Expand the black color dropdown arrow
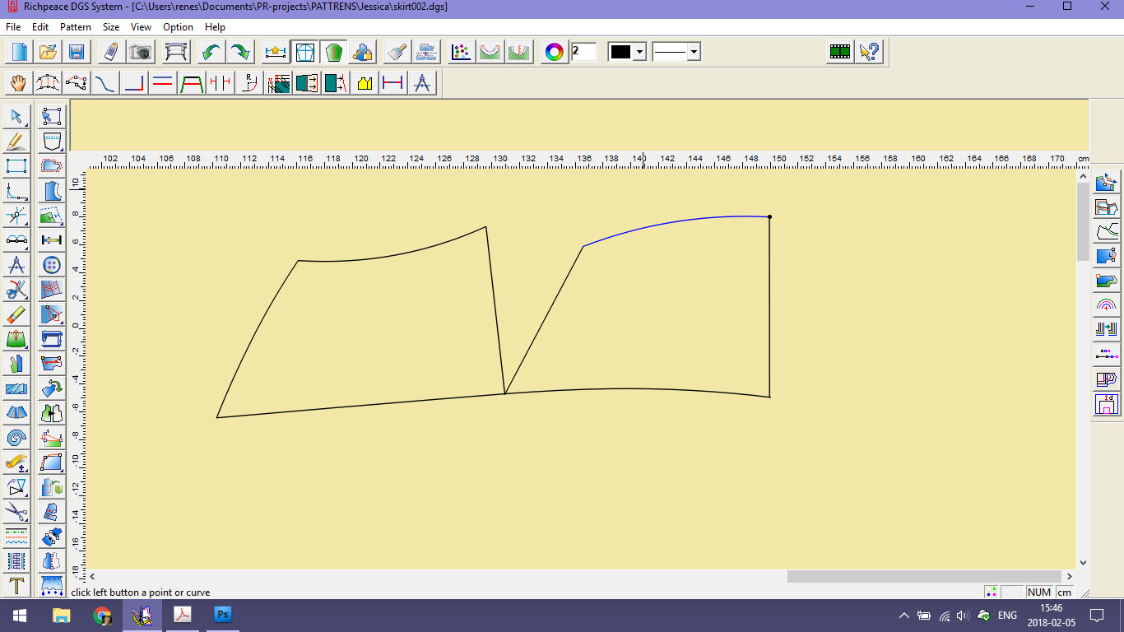1124x632 pixels. pos(639,52)
